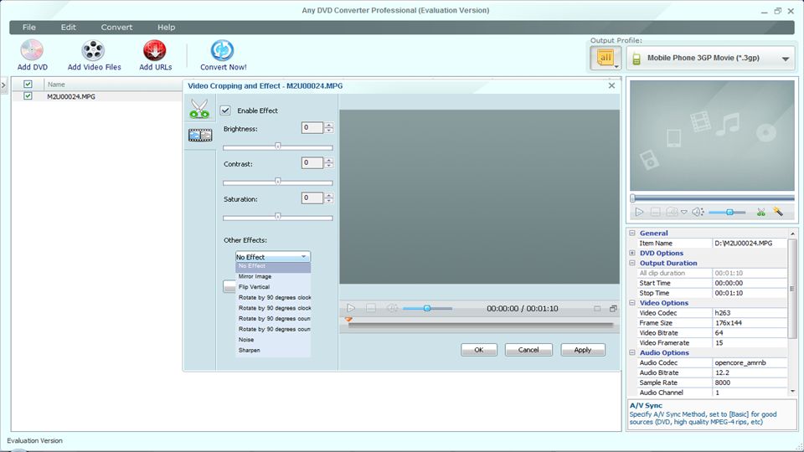Adjust the dialog preview volume slider

[427, 309]
